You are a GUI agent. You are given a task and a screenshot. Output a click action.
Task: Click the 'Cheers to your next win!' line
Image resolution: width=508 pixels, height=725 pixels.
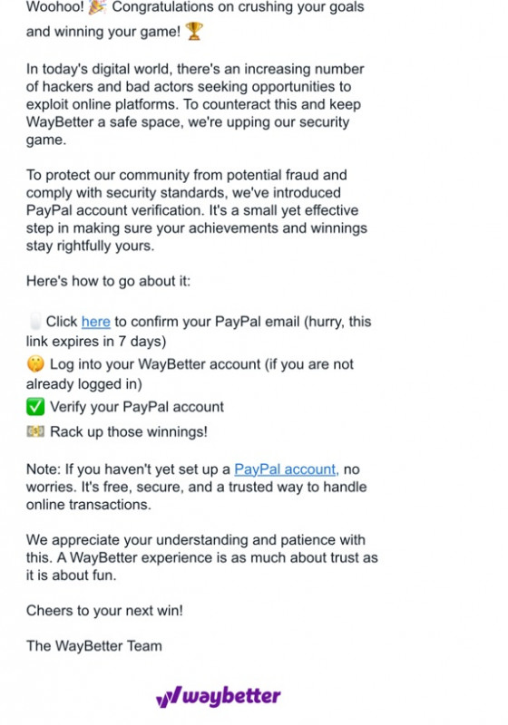(104, 611)
